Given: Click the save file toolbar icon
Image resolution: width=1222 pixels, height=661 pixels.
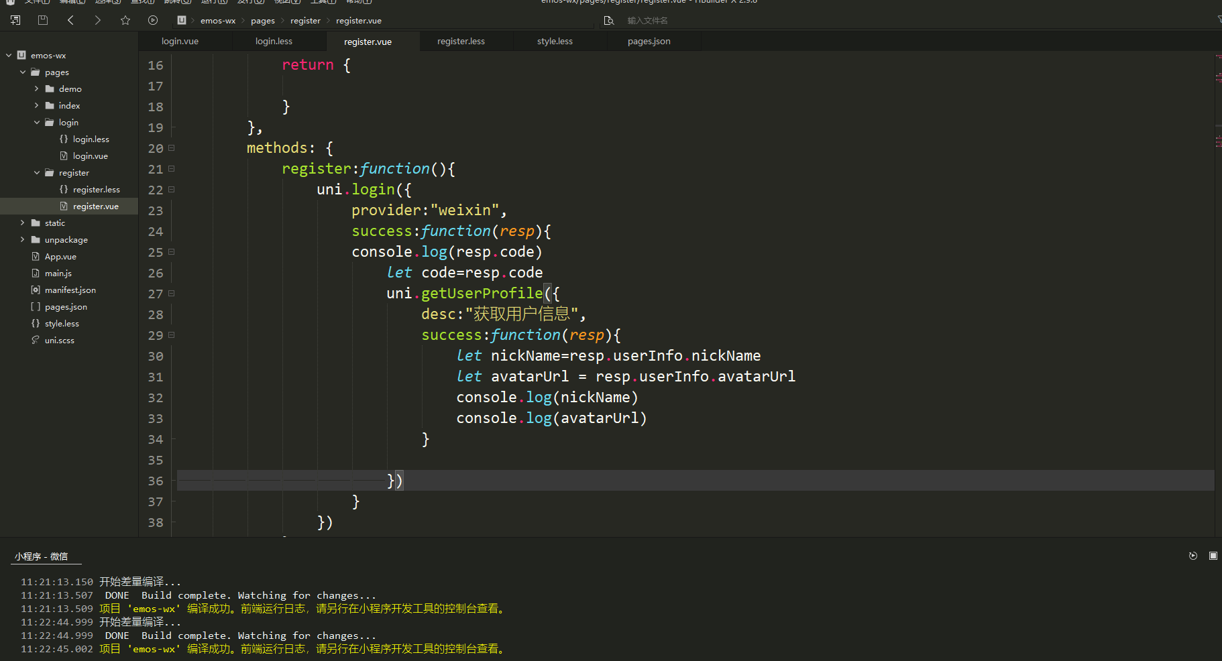Looking at the screenshot, I should pos(43,20).
